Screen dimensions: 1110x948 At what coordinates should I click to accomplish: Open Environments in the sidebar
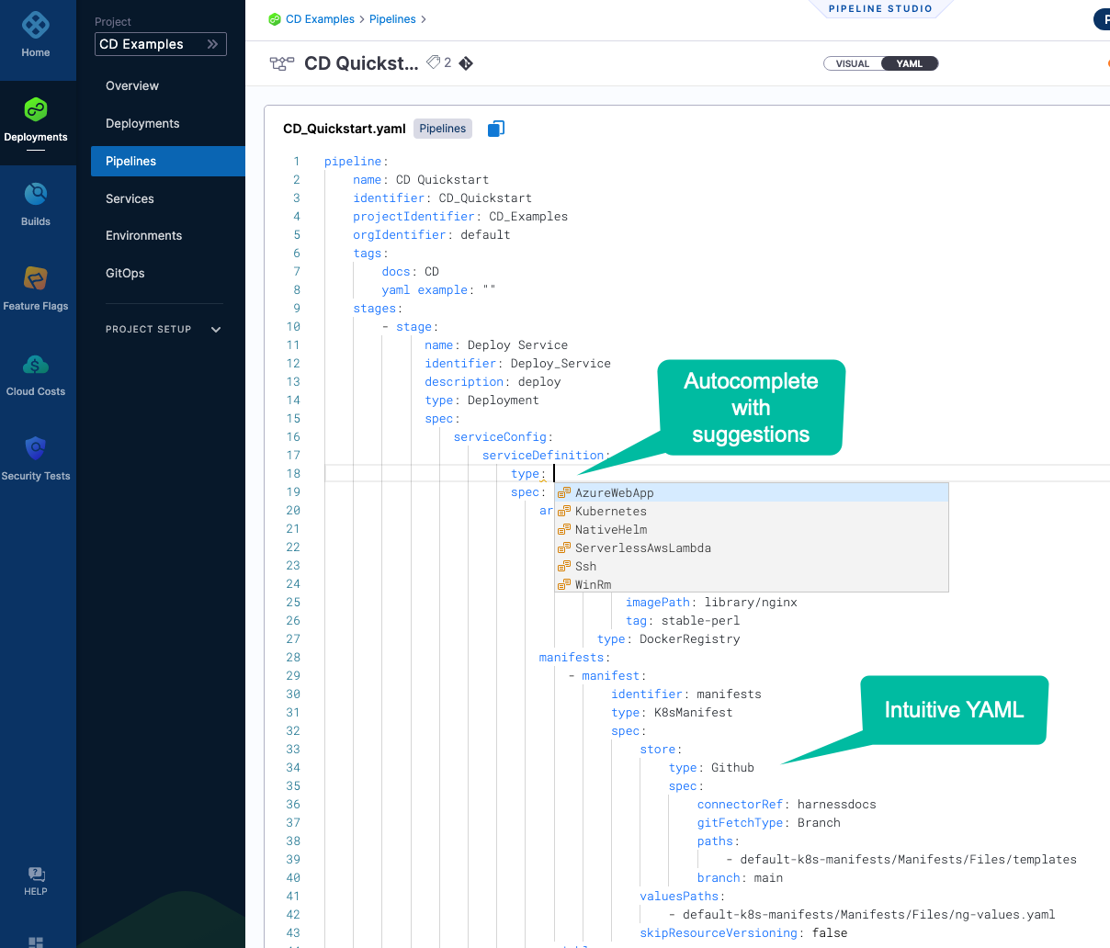(x=143, y=235)
